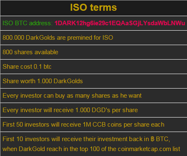
Task: Click row about 1.000 DGD's per share
Action: [x=94, y=110]
